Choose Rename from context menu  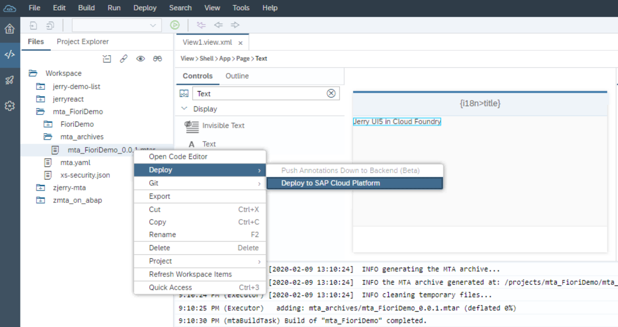tap(200, 235)
